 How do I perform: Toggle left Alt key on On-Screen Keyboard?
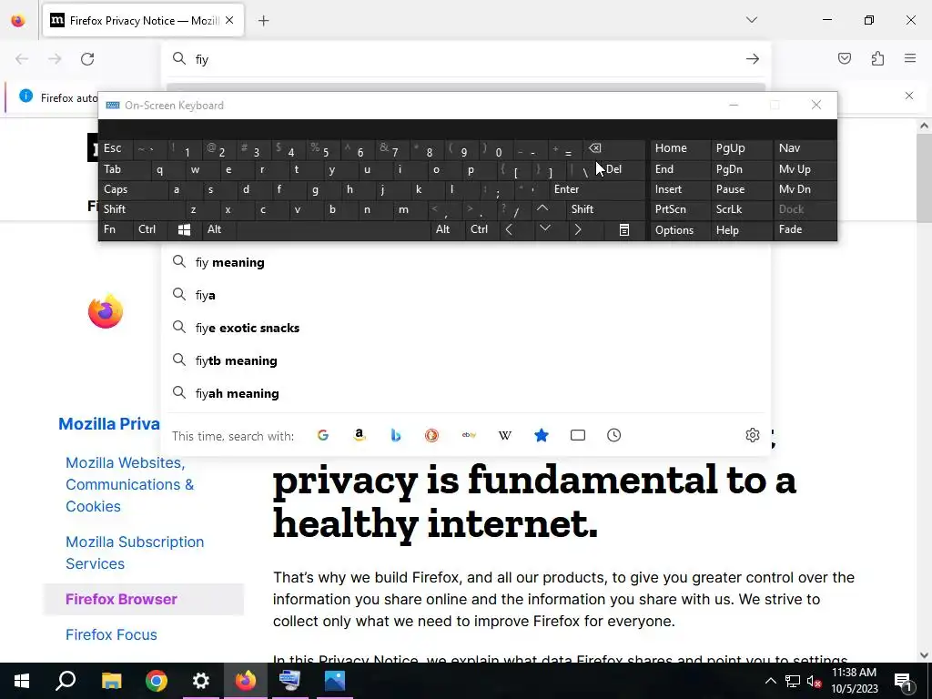point(218,229)
